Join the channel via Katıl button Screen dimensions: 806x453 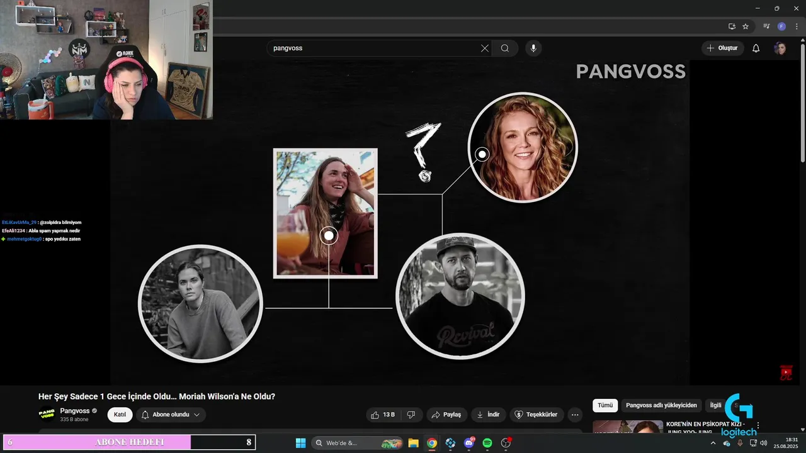click(120, 415)
